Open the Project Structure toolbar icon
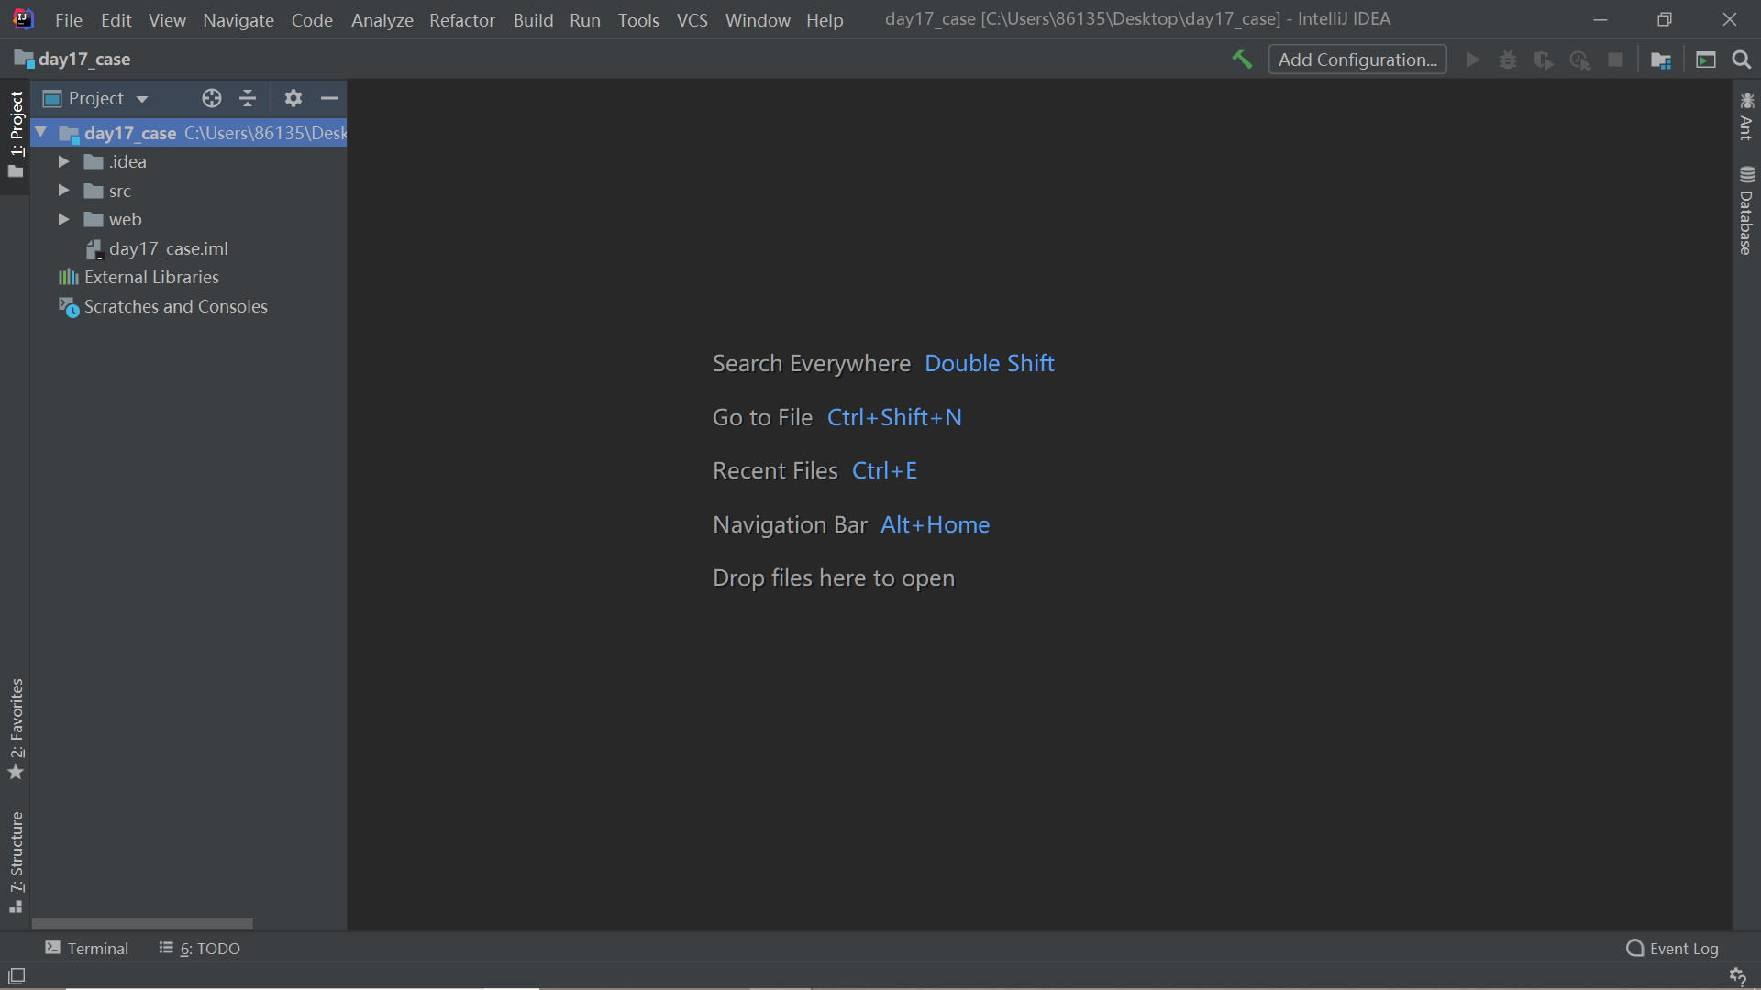The width and height of the screenshot is (1761, 990). point(1660,60)
